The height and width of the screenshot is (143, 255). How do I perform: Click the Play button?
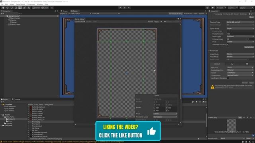coord(120,8)
